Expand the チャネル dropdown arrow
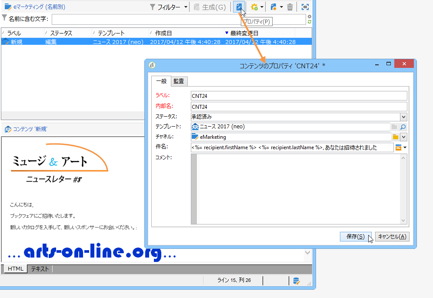This screenshot has width=433, height=298. tap(404, 137)
